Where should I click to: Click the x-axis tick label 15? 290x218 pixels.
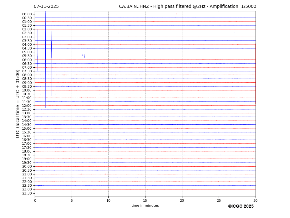(x=145, y=200)
